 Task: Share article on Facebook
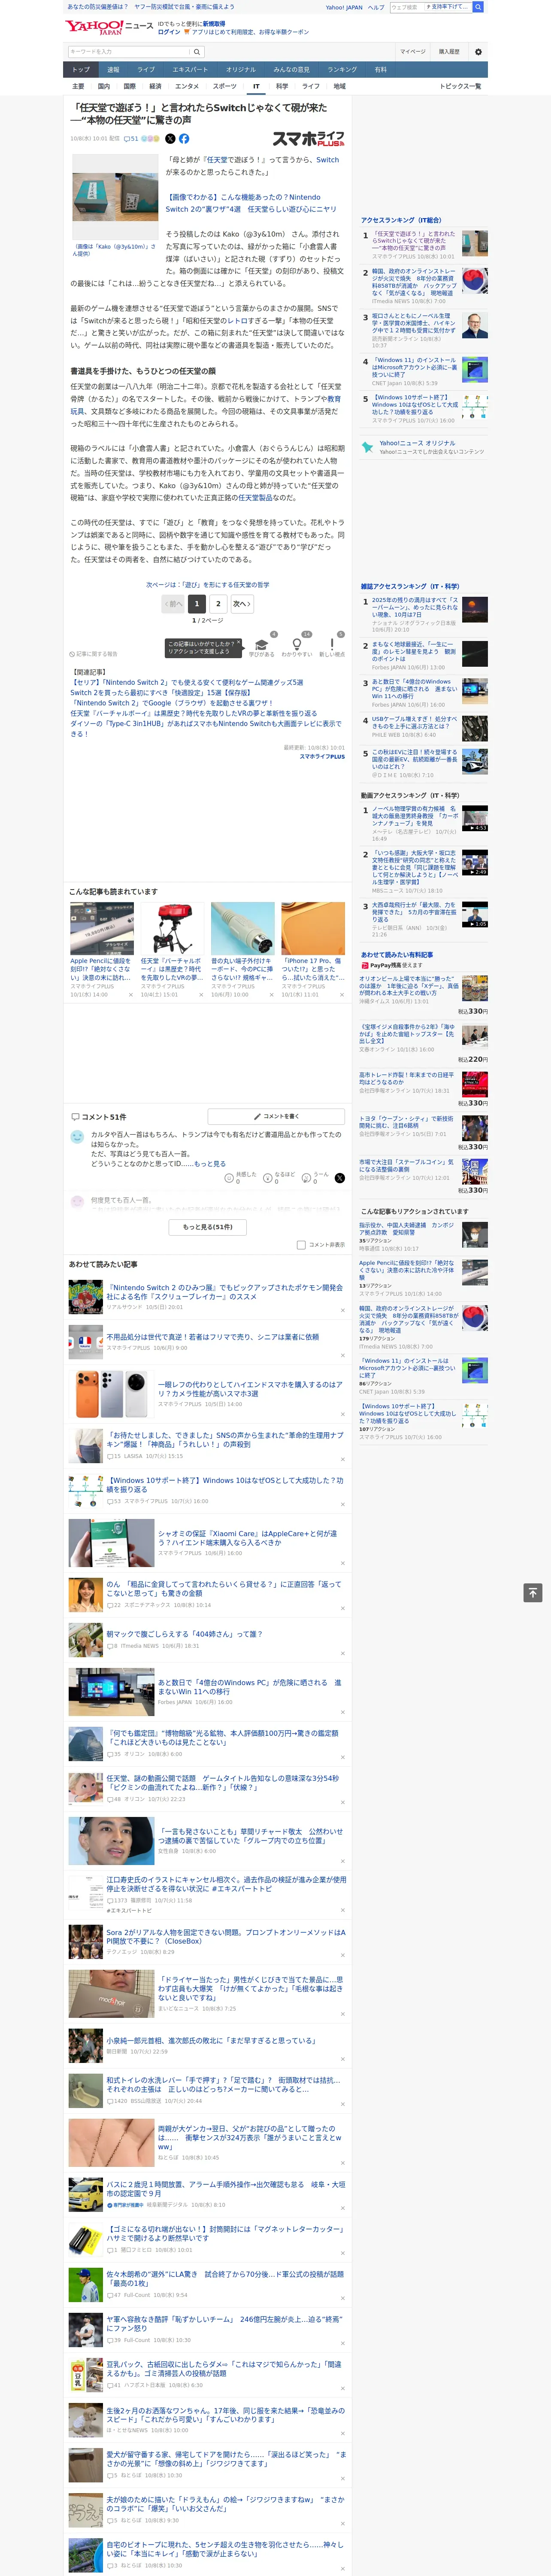[184, 139]
